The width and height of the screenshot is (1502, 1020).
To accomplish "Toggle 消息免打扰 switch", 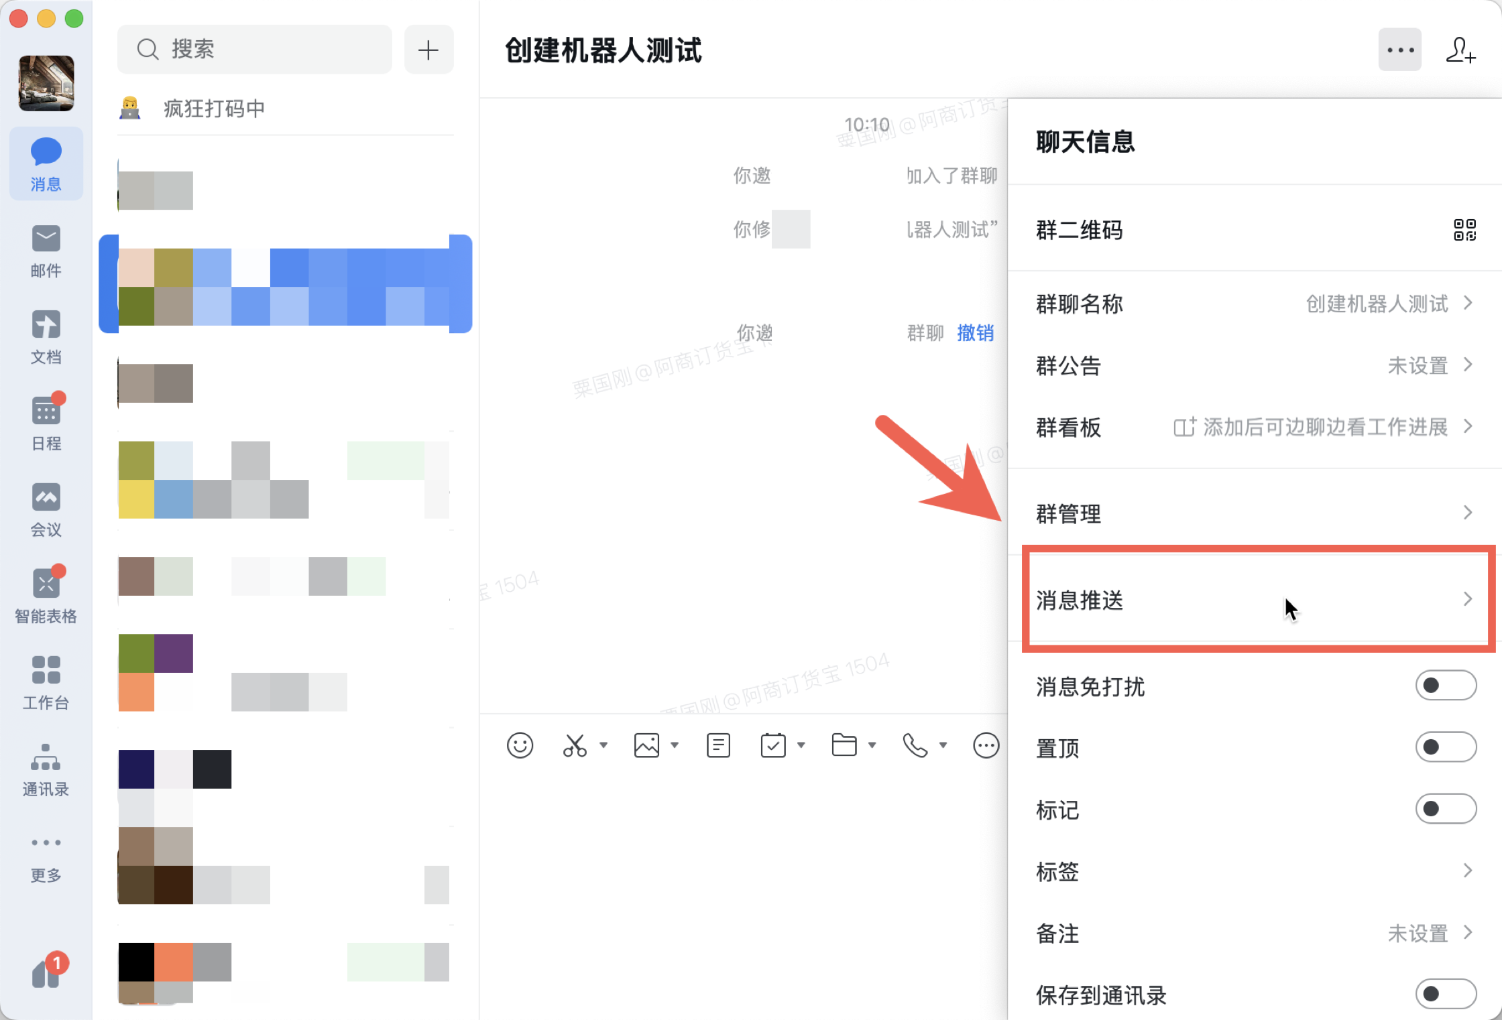I will pos(1446,686).
